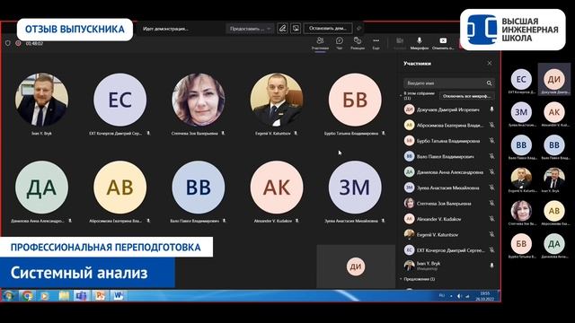Screen dimensions: 575x323
Task: Select Абросимова Екатерина in participant list
Action: click(448, 125)
